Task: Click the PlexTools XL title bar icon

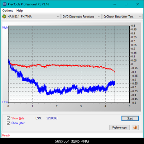Action: (x=5, y=4)
